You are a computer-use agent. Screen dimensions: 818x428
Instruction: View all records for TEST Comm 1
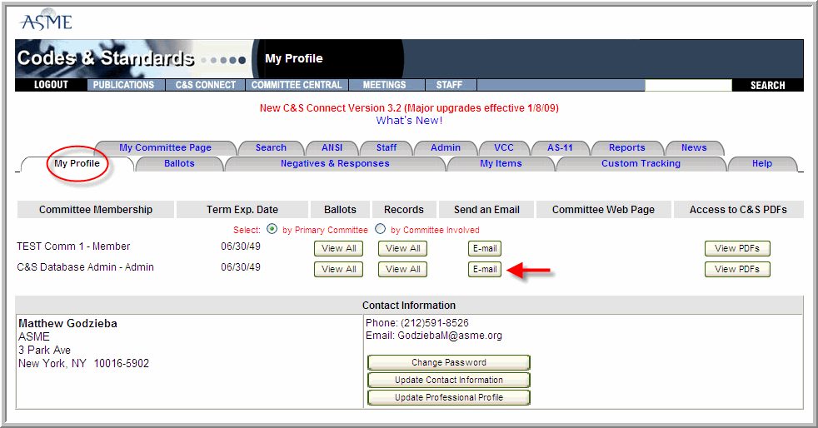point(402,249)
